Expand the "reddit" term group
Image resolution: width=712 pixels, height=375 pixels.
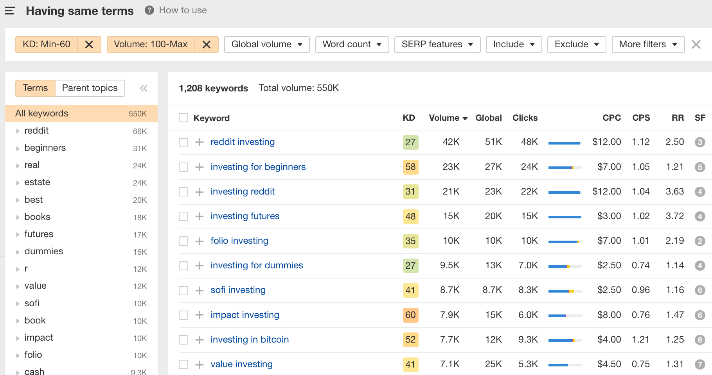coord(18,131)
